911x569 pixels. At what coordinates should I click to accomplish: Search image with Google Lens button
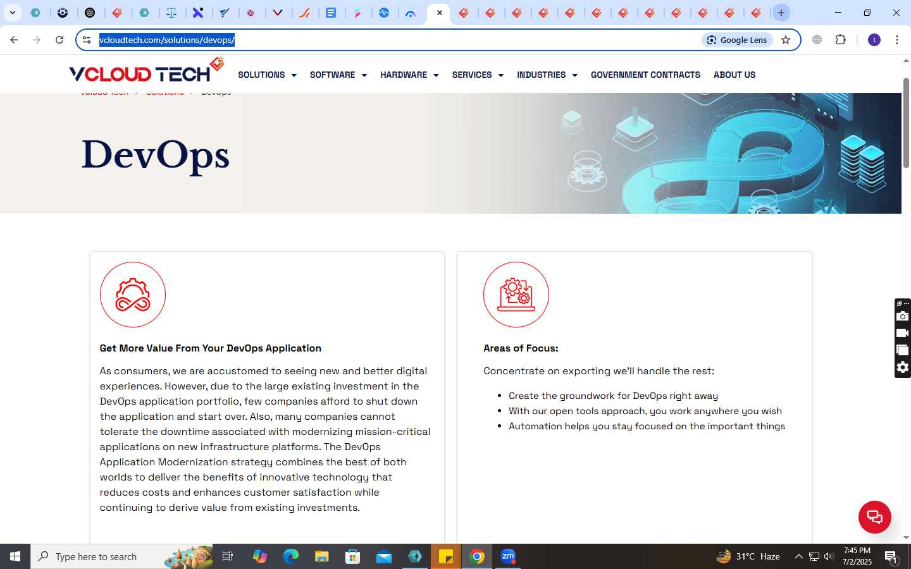pos(737,40)
